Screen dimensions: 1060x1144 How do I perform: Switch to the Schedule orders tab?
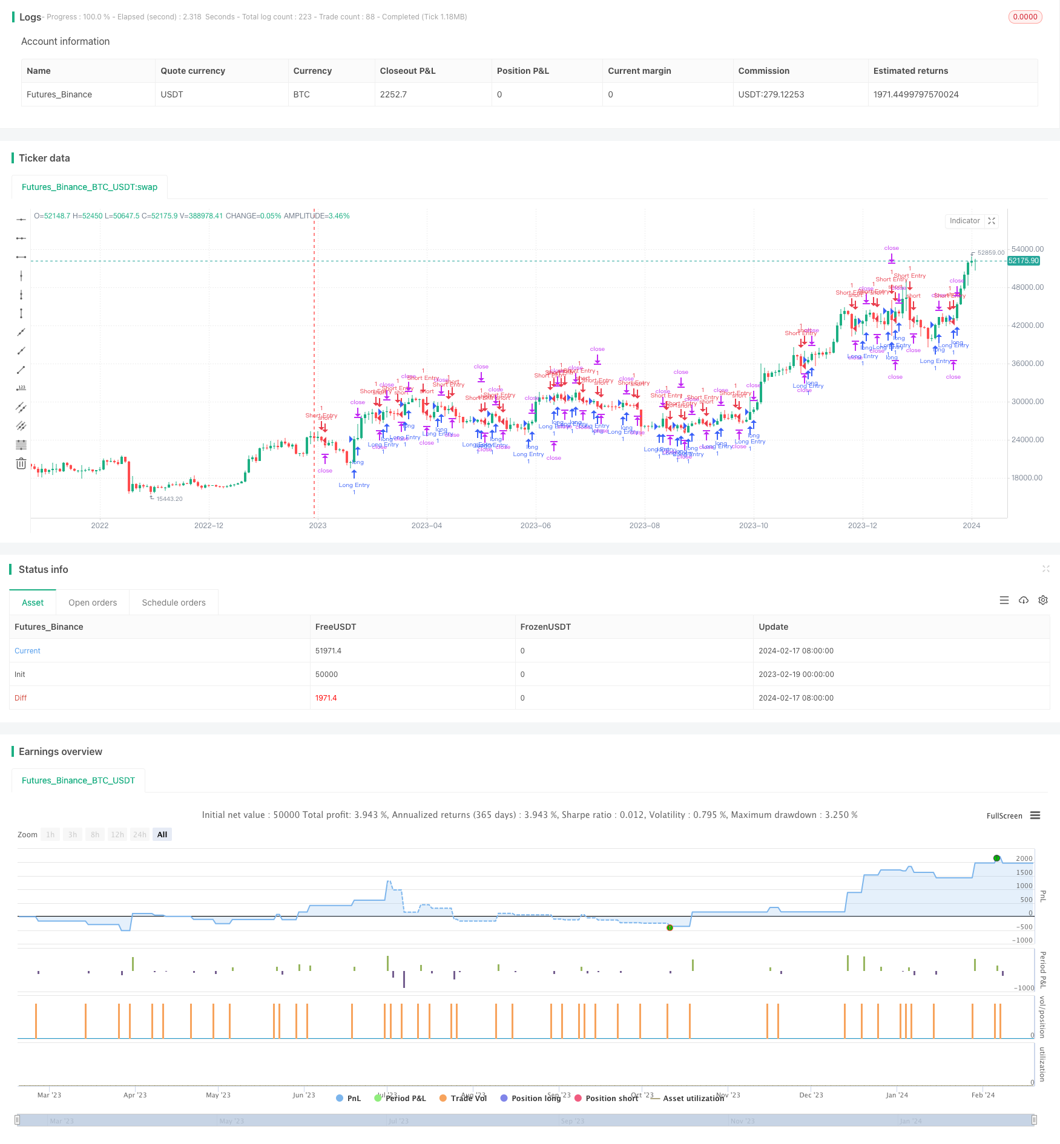174,603
